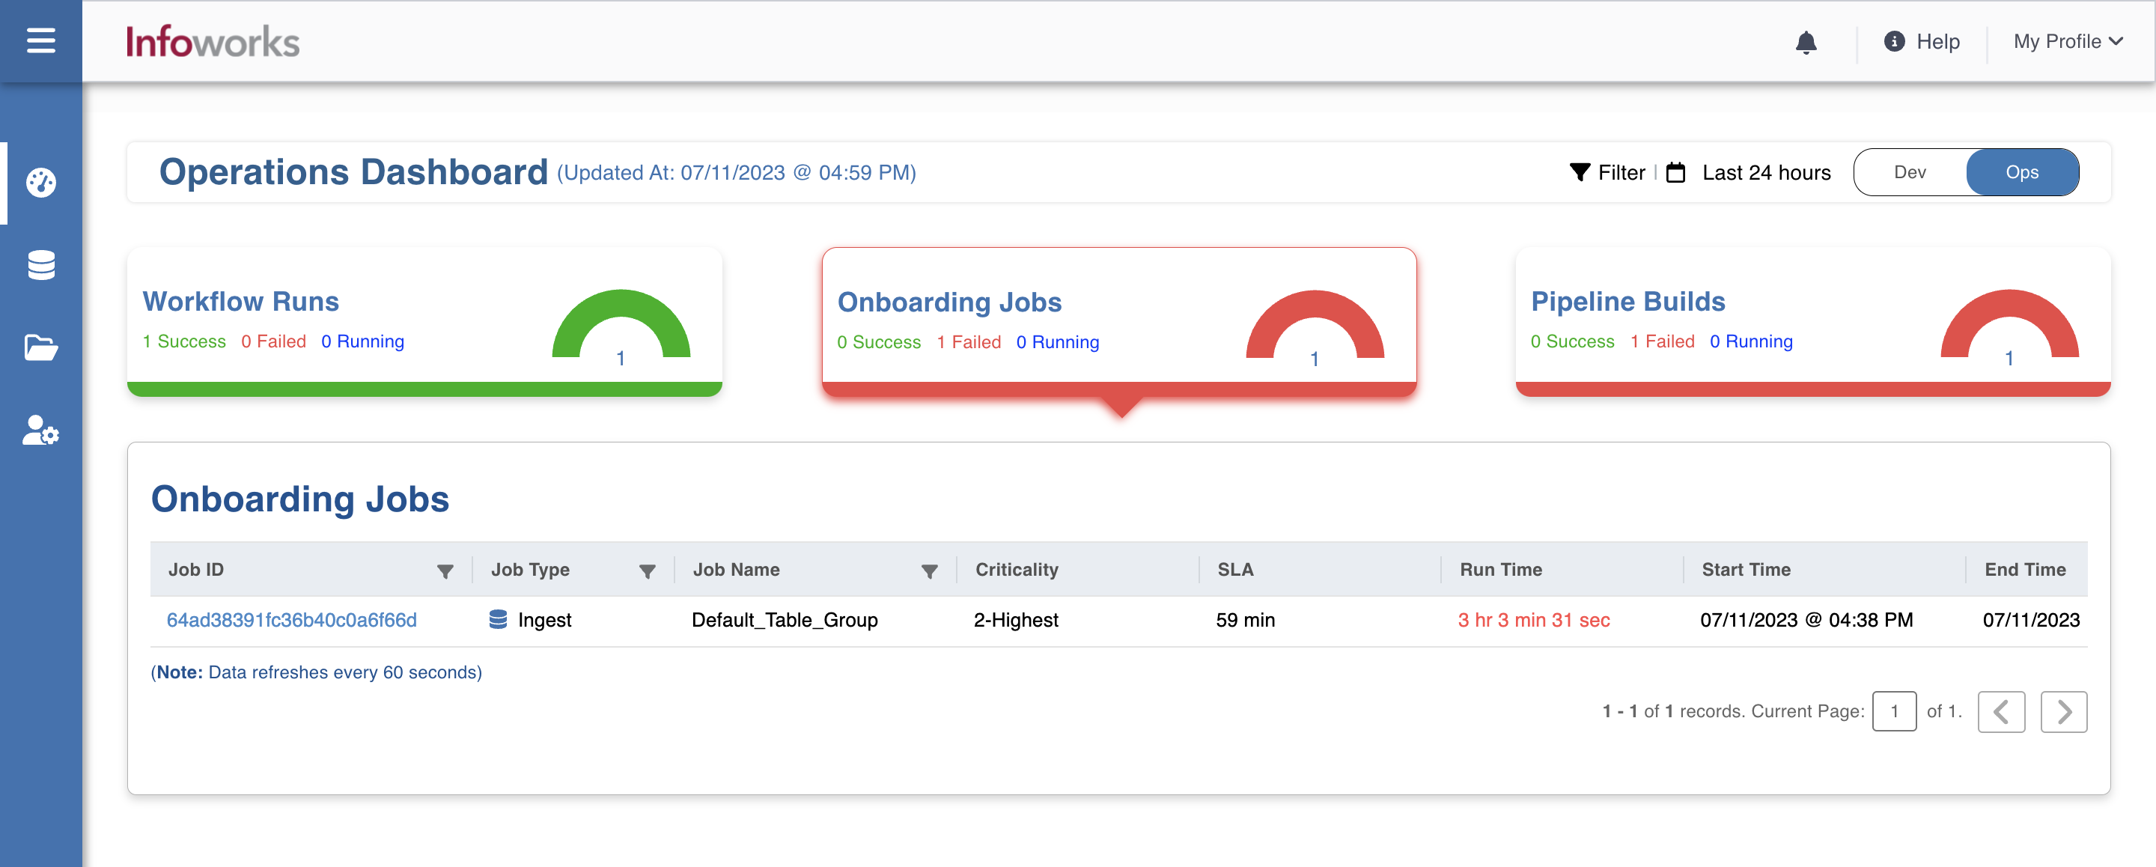This screenshot has height=867, width=2156.
Task: Go to previous page of records
Action: point(2001,711)
